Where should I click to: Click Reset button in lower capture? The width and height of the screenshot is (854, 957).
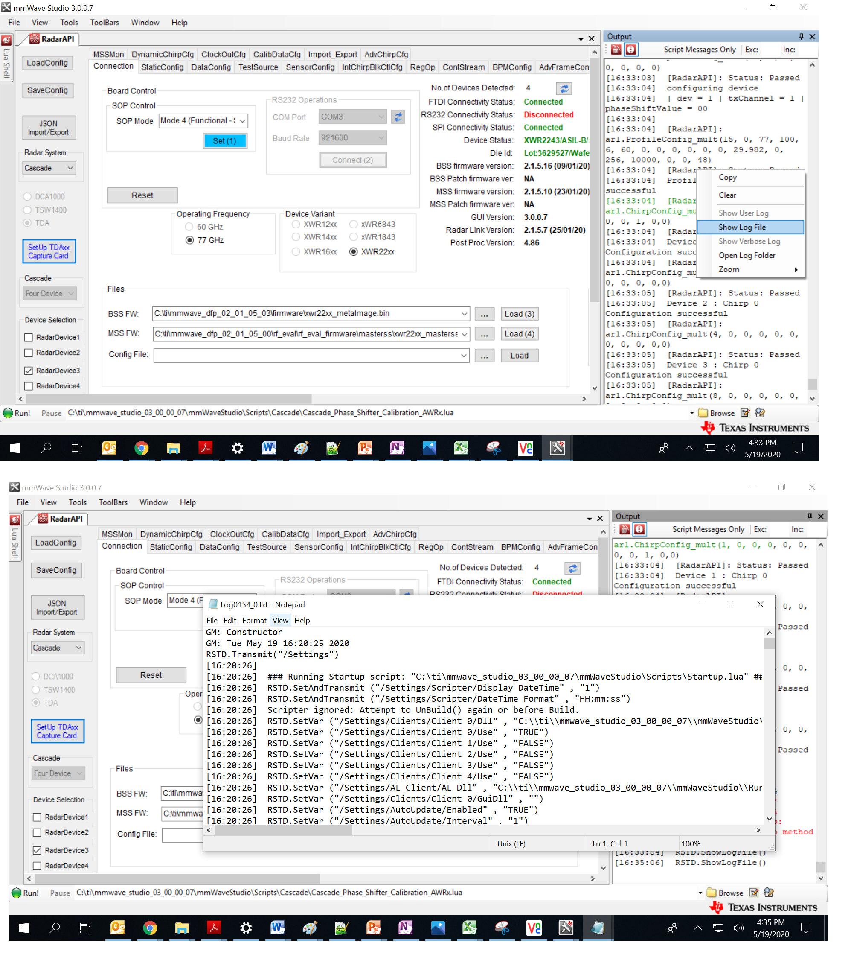[151, 675]
